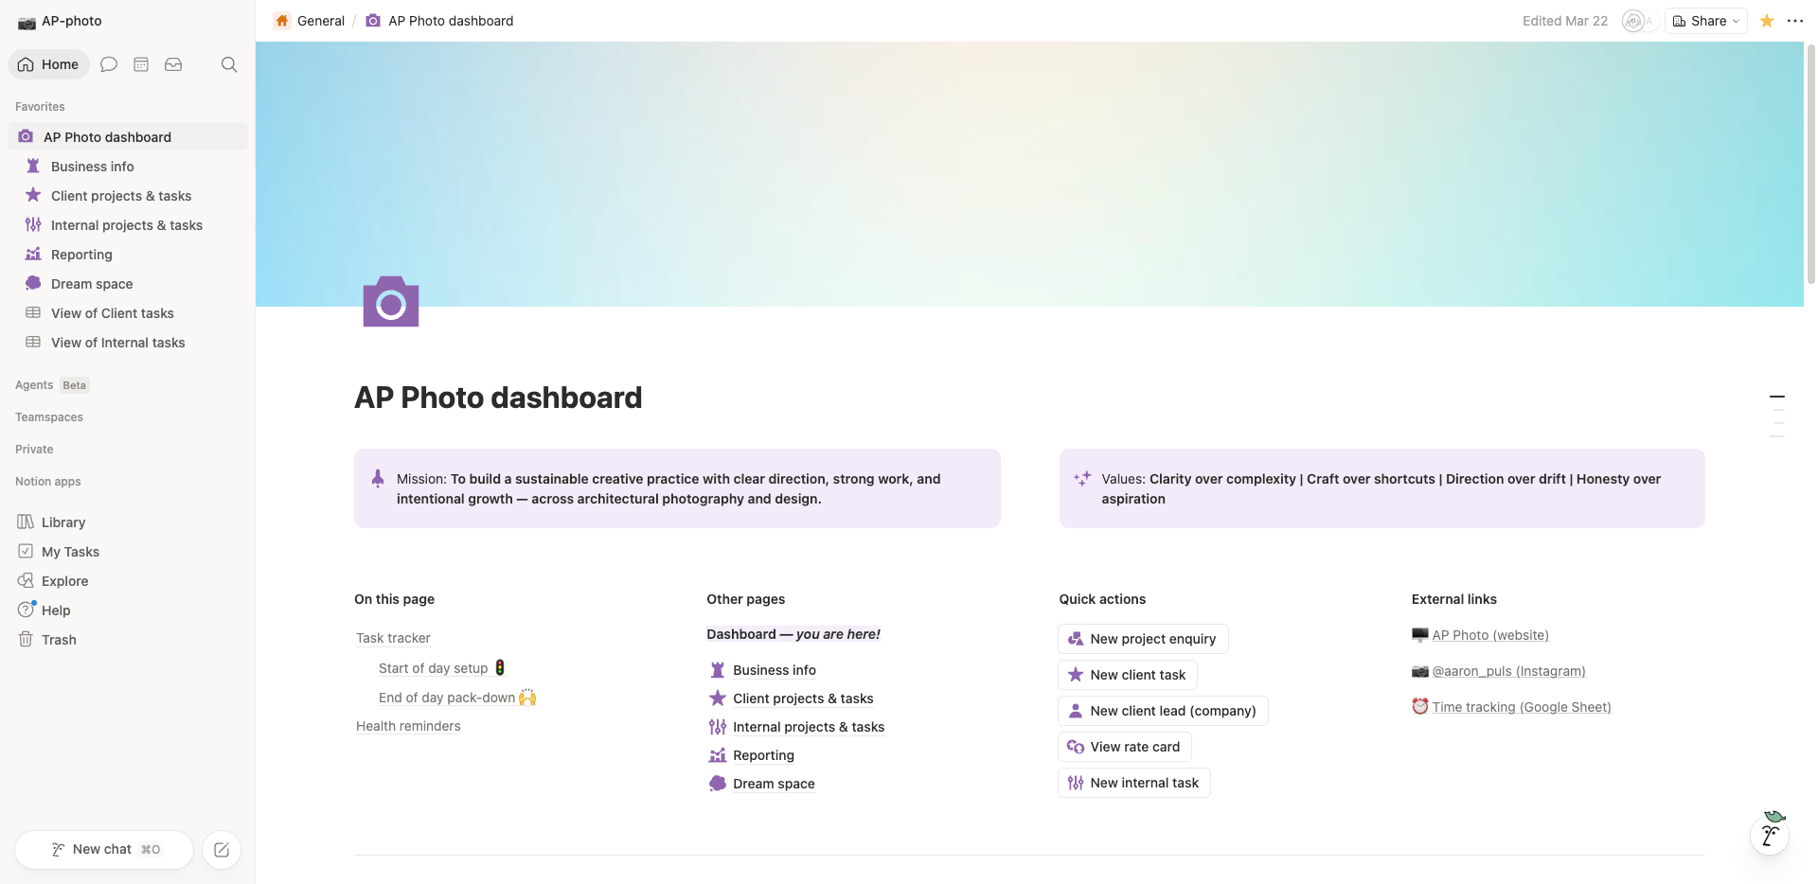
Task: Open Search from the sidebar
Action: tap(229, 64)
